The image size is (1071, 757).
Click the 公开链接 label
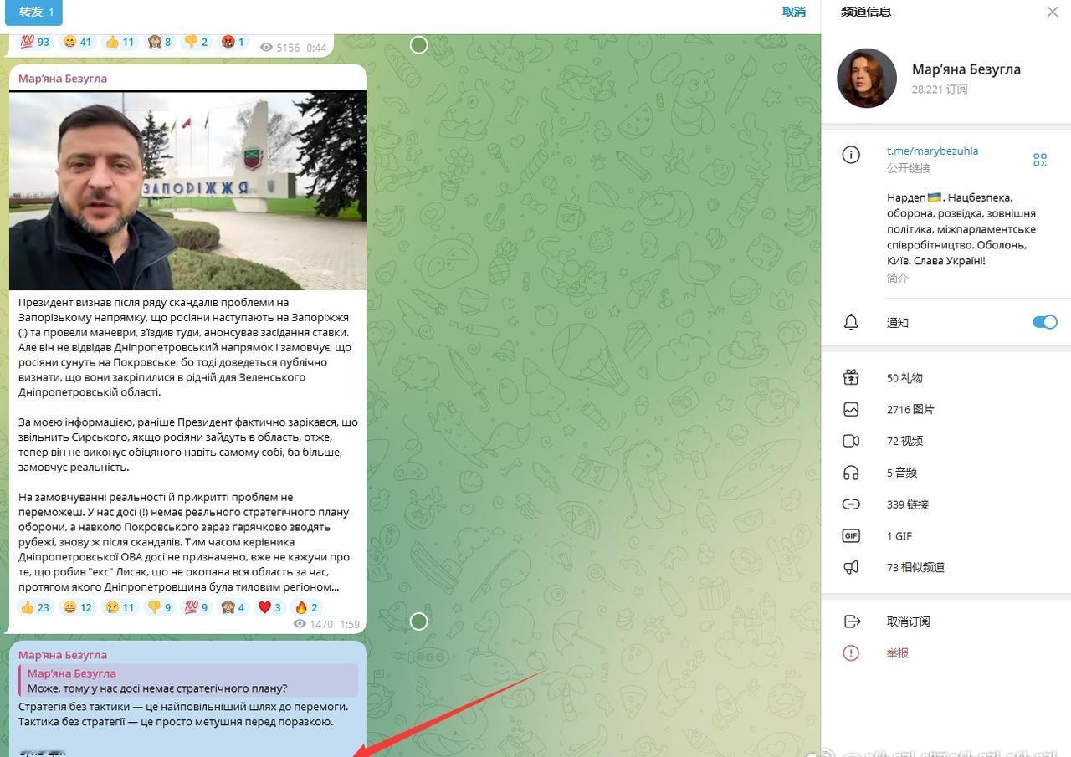909,168
